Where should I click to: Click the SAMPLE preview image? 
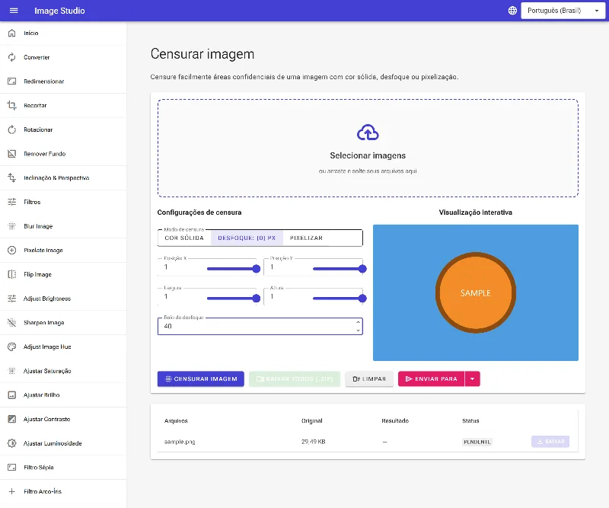point(475,292)
